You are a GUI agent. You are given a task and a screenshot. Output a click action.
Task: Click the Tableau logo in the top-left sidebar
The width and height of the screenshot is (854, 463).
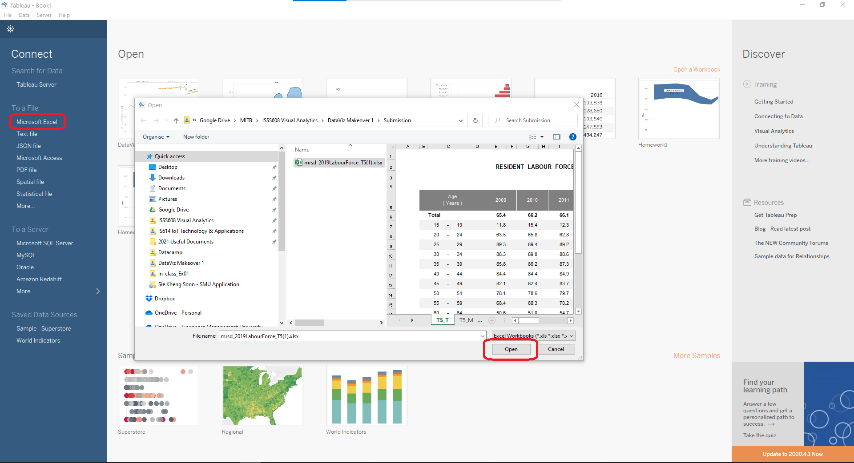10,28
